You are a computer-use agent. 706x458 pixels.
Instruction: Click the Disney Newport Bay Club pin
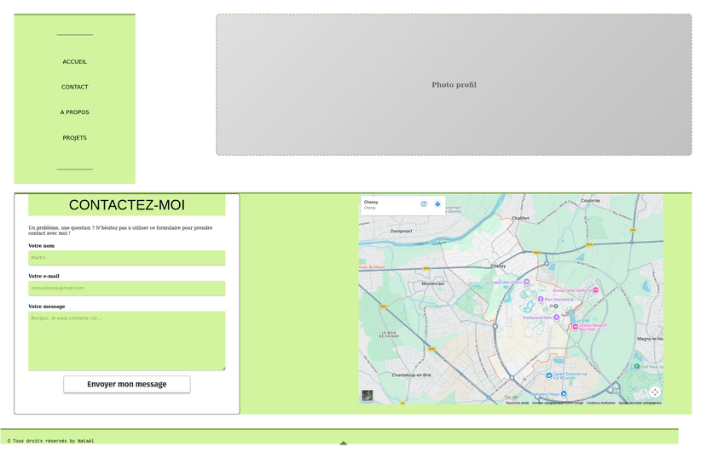point(576,327)
